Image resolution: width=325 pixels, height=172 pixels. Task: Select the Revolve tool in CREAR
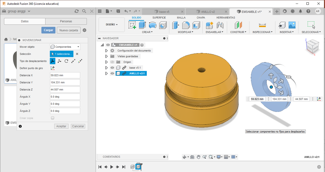point(153,25)
